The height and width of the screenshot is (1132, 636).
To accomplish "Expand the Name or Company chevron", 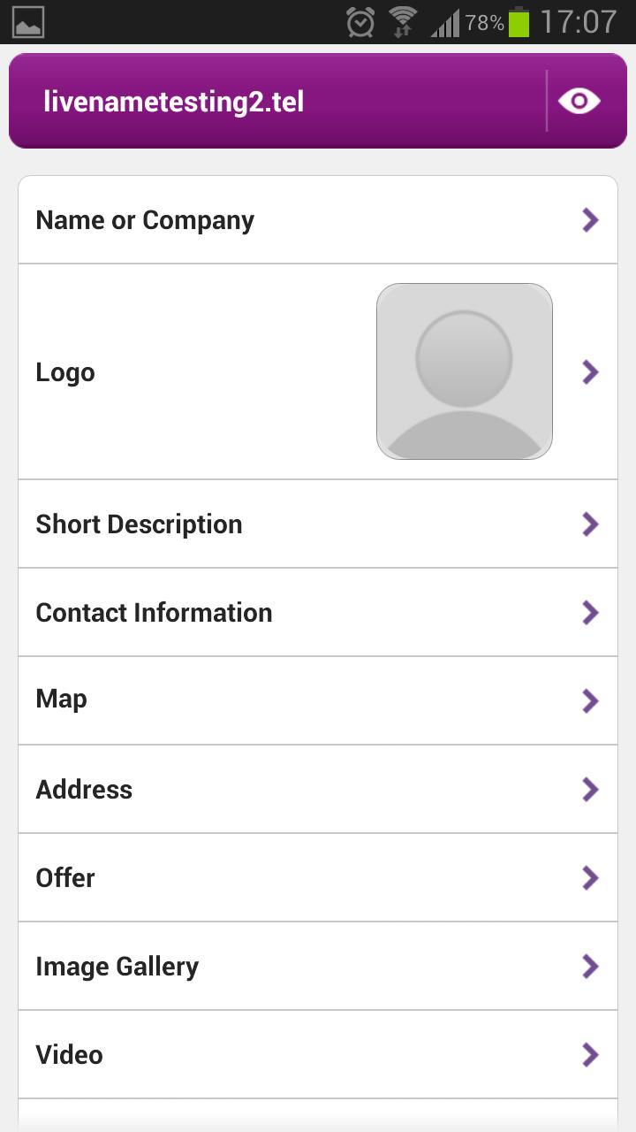I will 590,220.
